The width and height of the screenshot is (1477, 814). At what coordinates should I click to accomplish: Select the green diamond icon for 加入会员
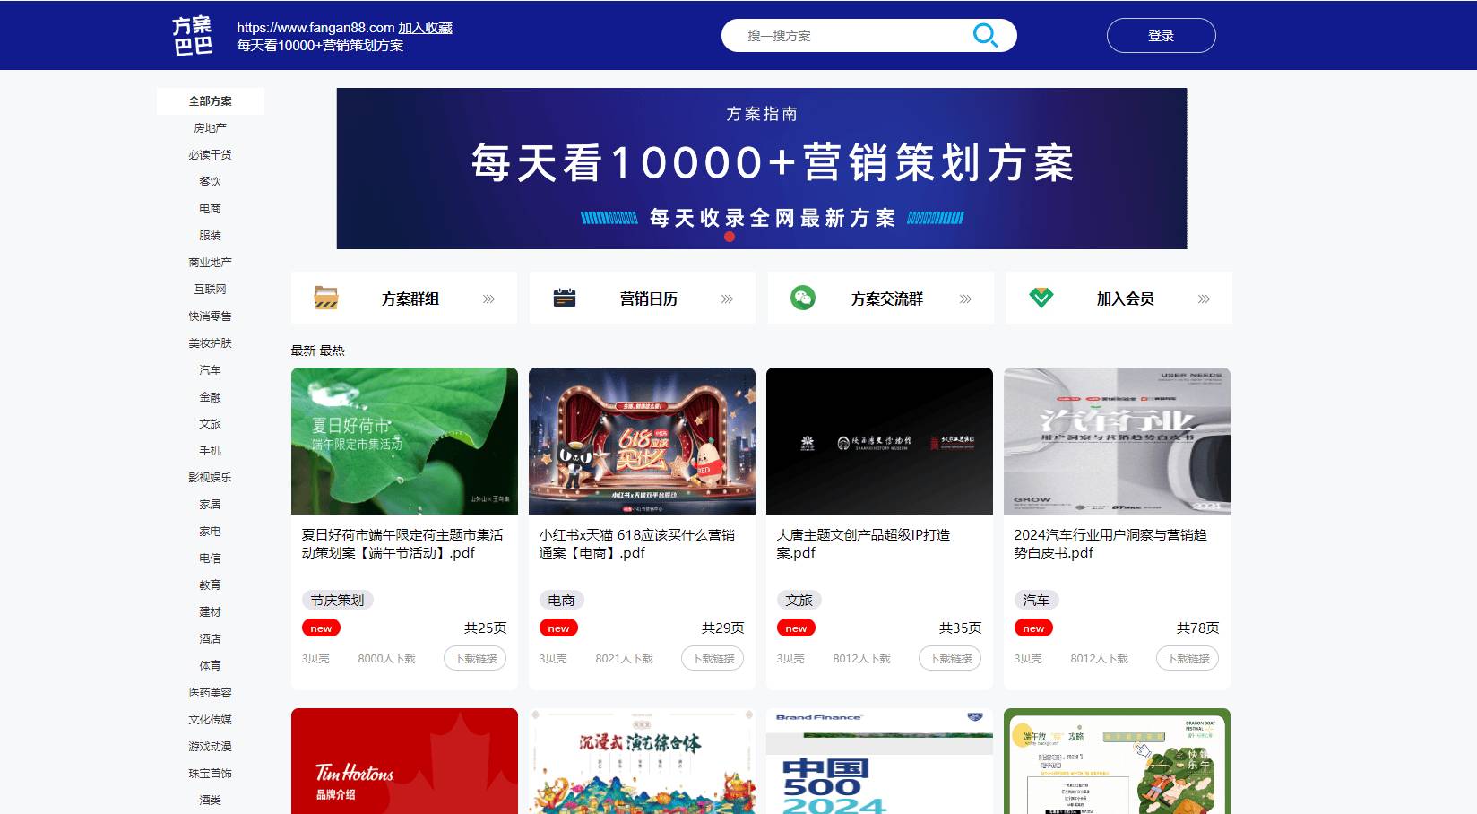(1040, 297)
